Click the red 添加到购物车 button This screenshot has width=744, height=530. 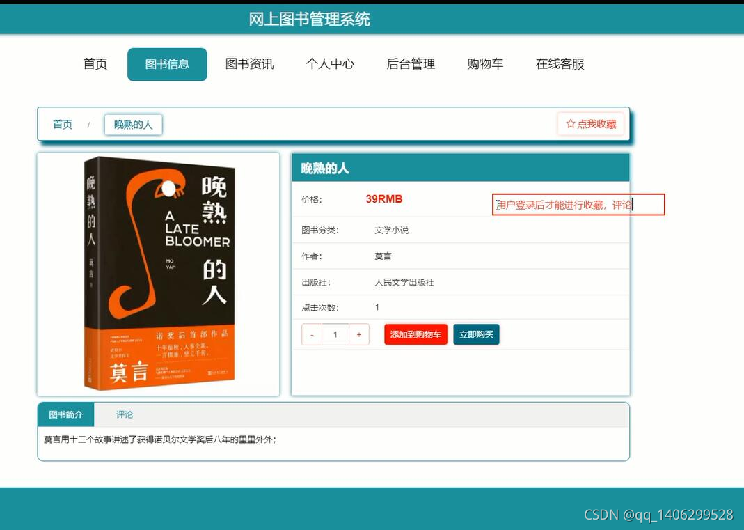coord(415,334)
